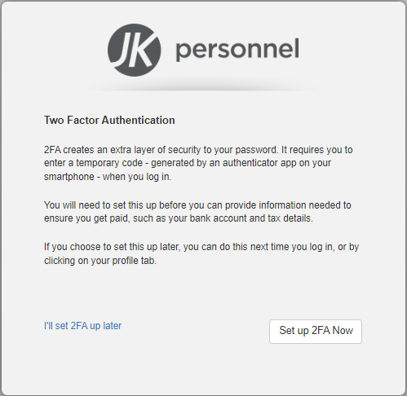Select the 'Set up 2FA Now' button
The width and height of the screenshot is (407, 396).
pos(316,332)
